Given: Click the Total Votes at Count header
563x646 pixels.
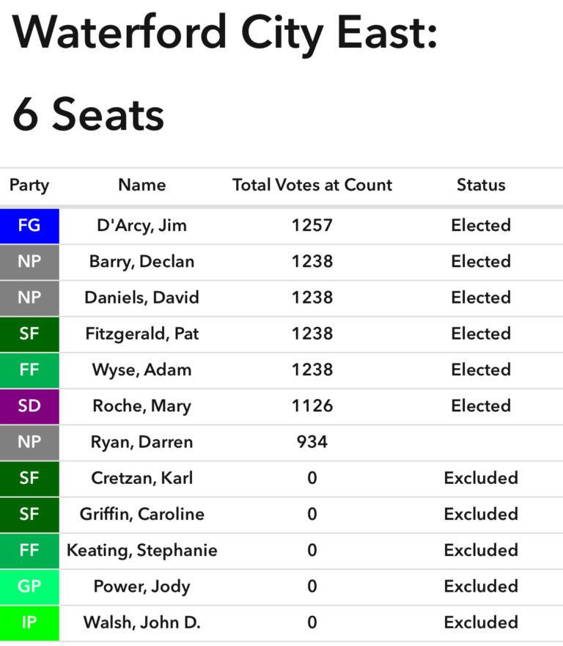Looking at the screenshot, I should tap(312, 186).
